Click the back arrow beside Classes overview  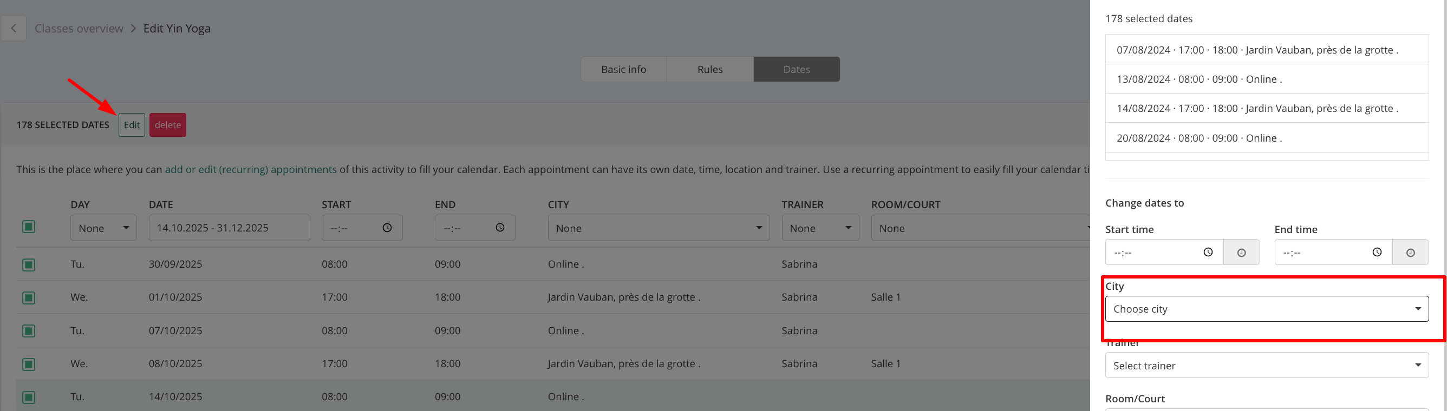tap(14, 29)
